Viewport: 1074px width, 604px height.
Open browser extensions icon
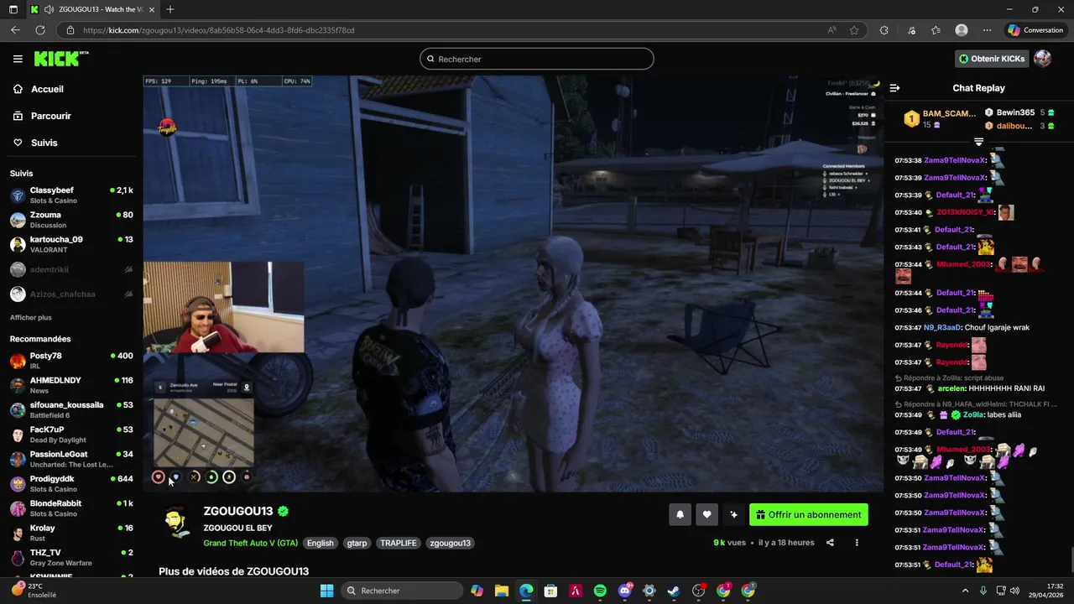point(884,30)
